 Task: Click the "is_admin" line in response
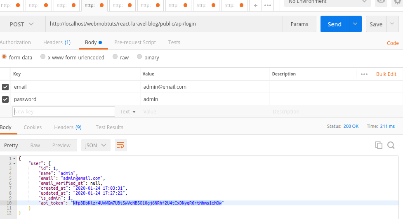point(56,198)
